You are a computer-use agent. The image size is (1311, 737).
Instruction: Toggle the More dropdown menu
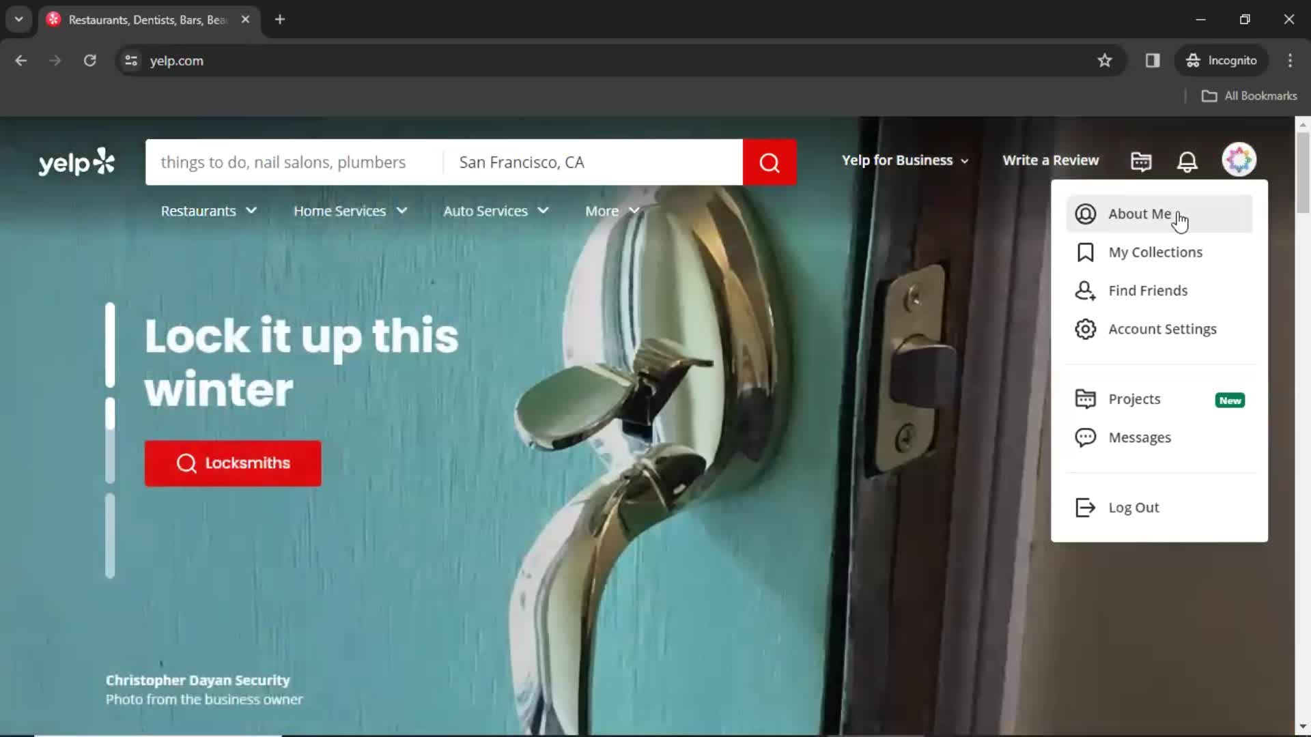pos(613,211)
